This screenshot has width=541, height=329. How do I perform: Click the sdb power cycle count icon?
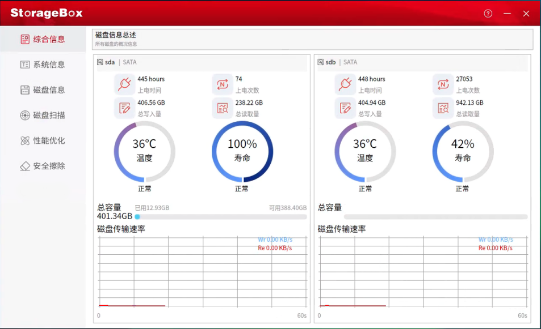coord(443,84)
